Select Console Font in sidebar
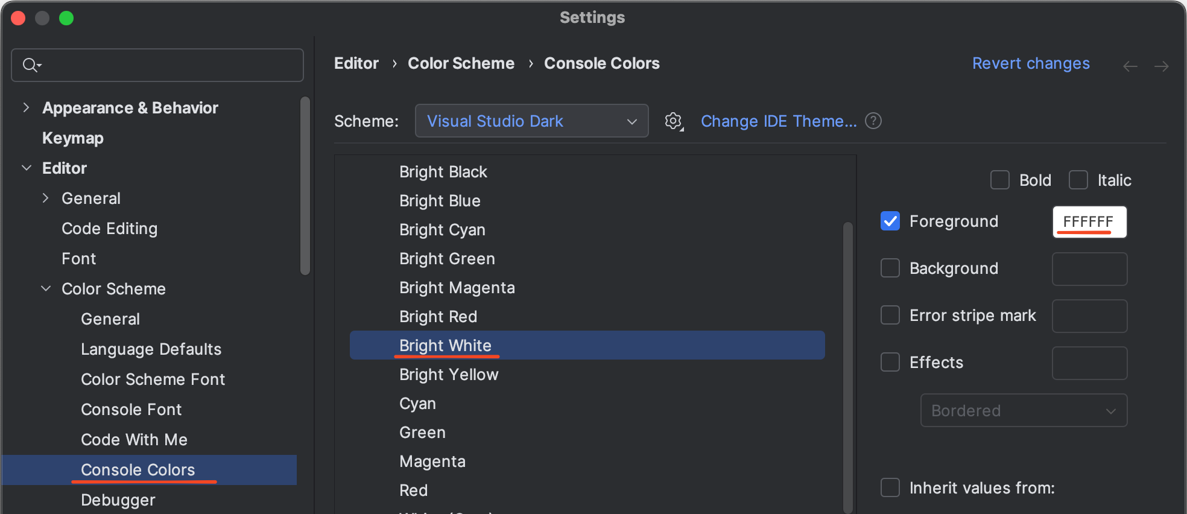Viewport: 1187px width, 514px height. (x=131, y=410)
